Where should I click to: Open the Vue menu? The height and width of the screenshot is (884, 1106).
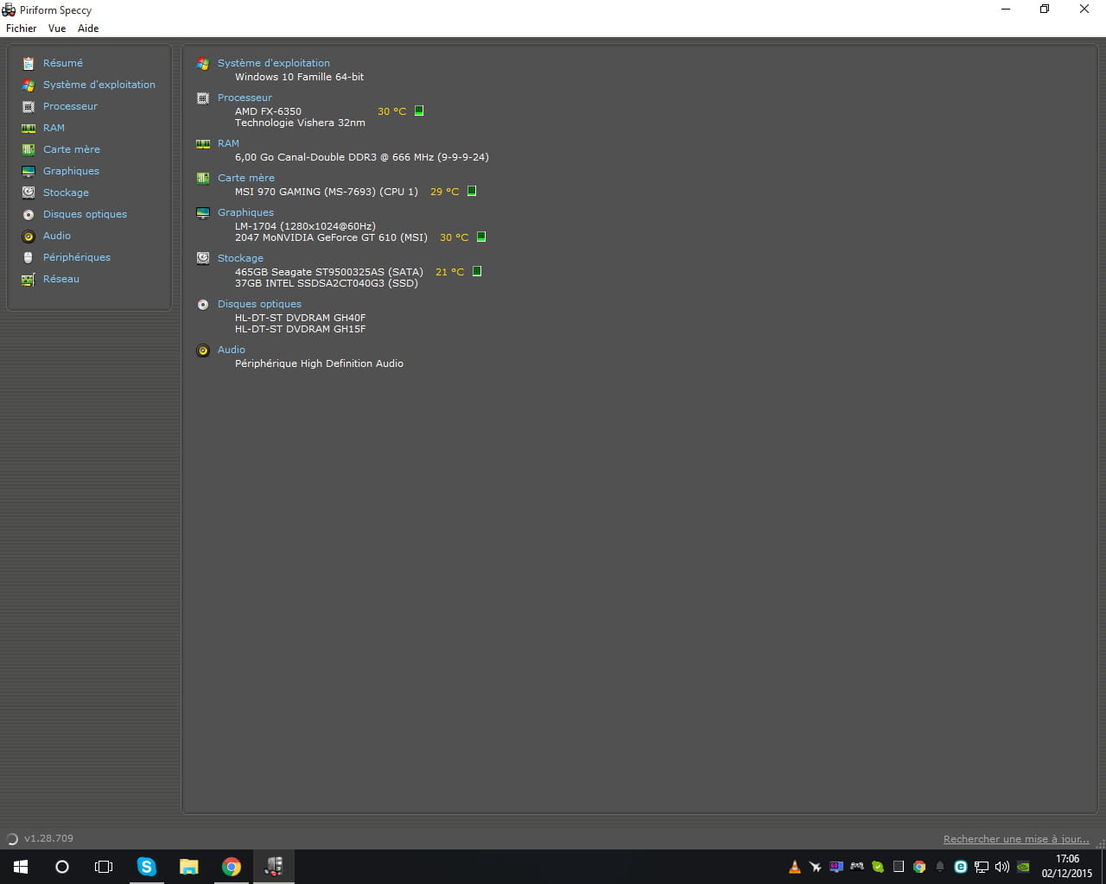click(x=57, y=28)
